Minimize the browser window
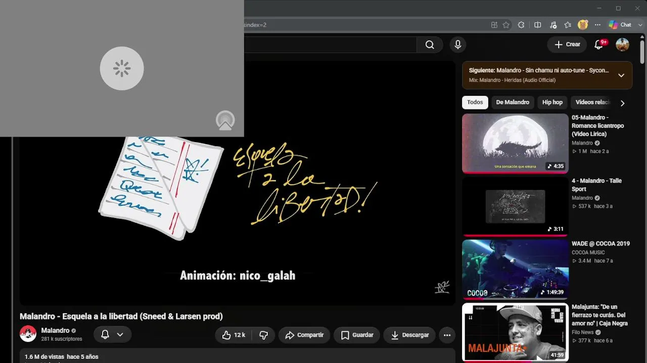 click(599, 8)
